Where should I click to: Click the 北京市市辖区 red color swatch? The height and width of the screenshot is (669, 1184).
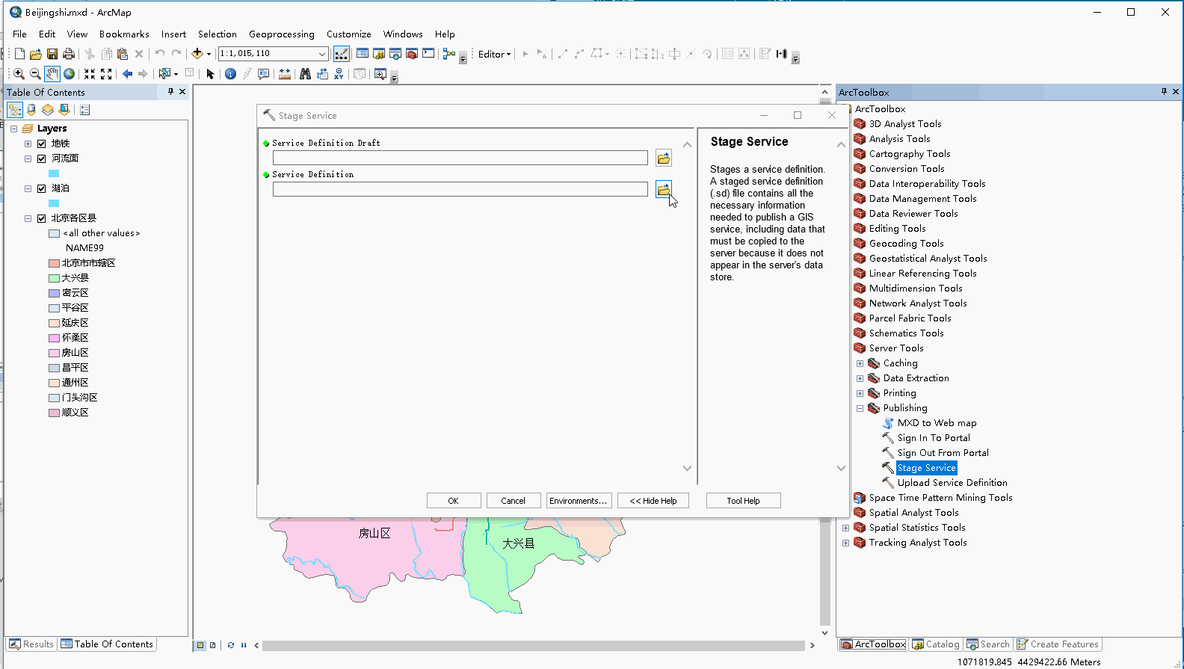[x=54, y=263]
